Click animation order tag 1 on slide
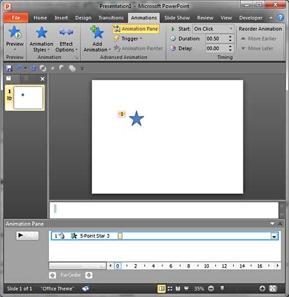 122,114
